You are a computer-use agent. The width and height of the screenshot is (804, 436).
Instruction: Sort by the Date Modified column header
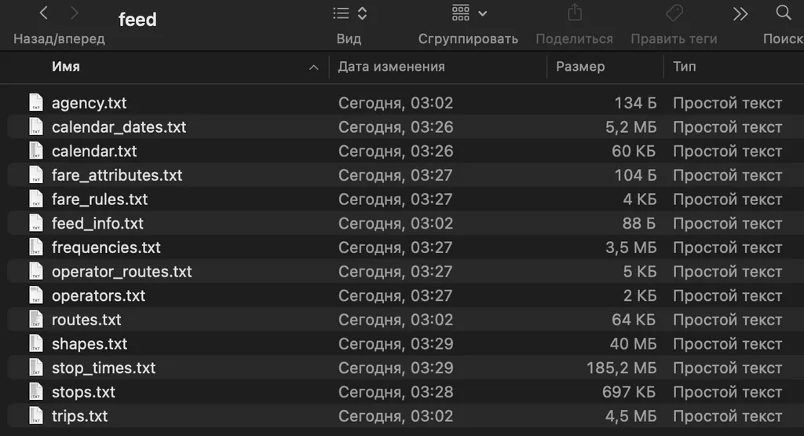391,67
